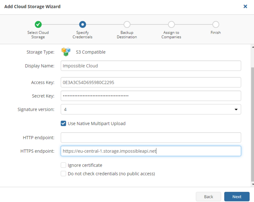Click scrollbar down arrow

[253, 184]
